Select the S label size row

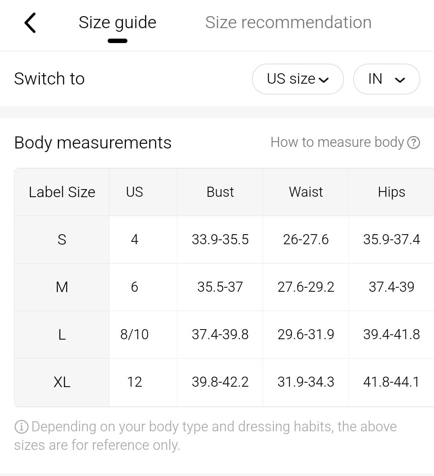(62, 239)
